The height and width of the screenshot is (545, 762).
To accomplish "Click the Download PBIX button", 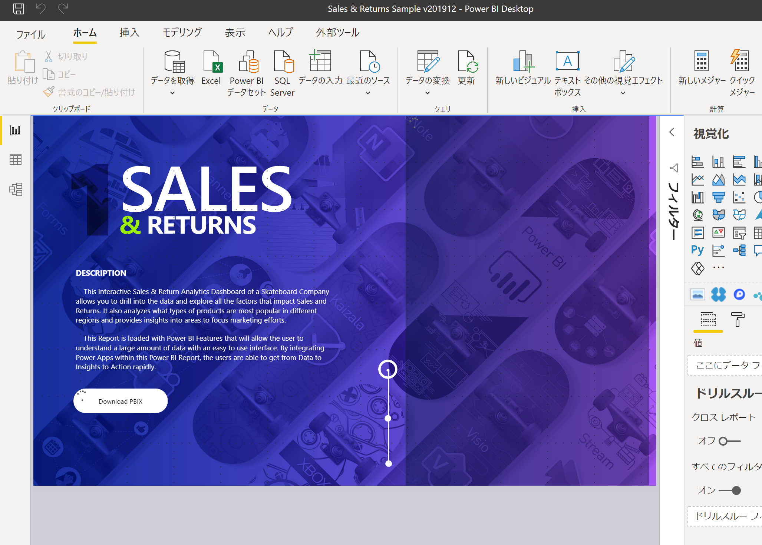I will (x=121, y=401).
